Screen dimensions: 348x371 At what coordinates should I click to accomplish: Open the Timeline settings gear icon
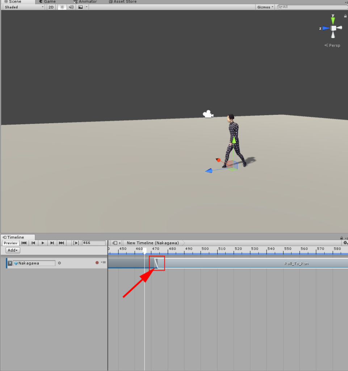click(x=345, y=243)
